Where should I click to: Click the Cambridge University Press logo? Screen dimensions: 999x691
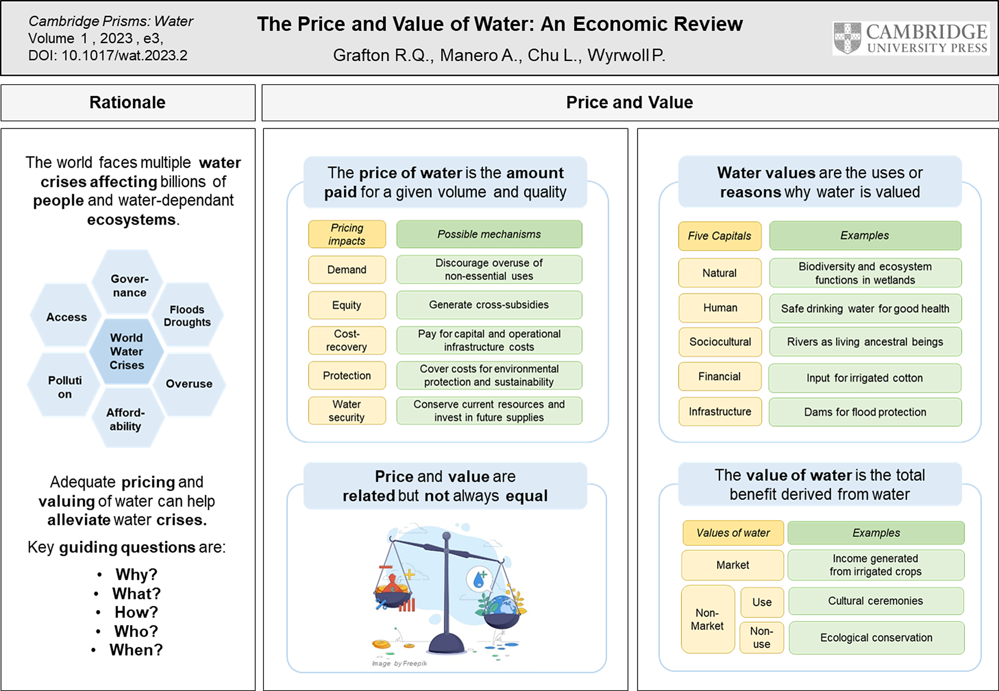(911, 38)
